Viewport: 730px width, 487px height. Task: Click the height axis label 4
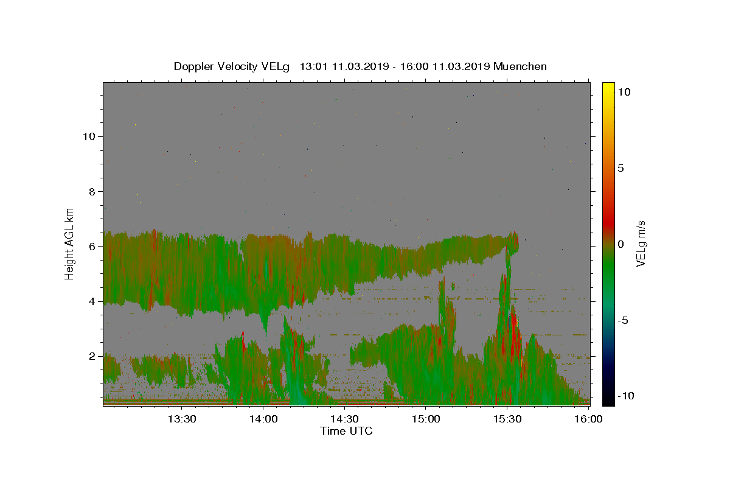click(x=92, y=301)
